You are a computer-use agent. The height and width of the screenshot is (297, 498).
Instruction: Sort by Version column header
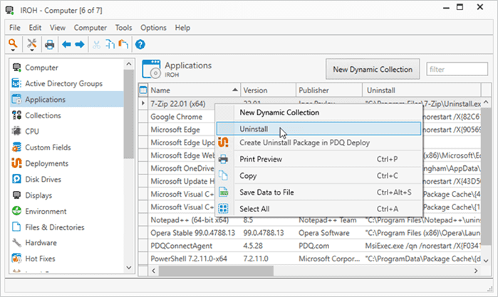268,90
